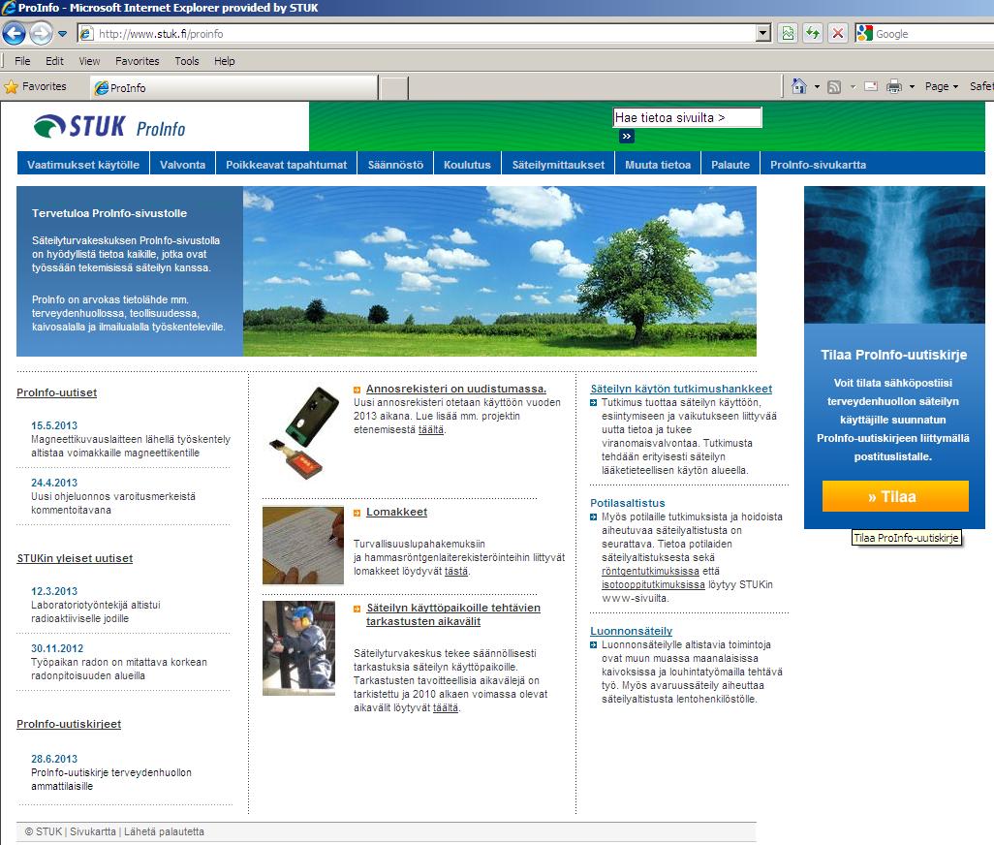Open the ProInfo-uutiskirjeet heading link
The height and width of the screenshot is (845, 994).
[69, 724]
